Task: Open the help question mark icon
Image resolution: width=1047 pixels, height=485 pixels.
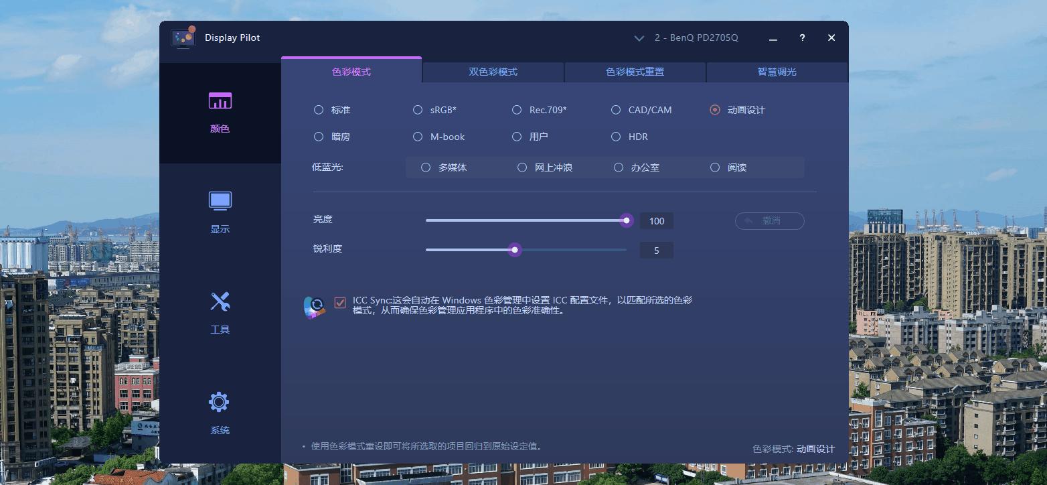Action: point(801,38)
